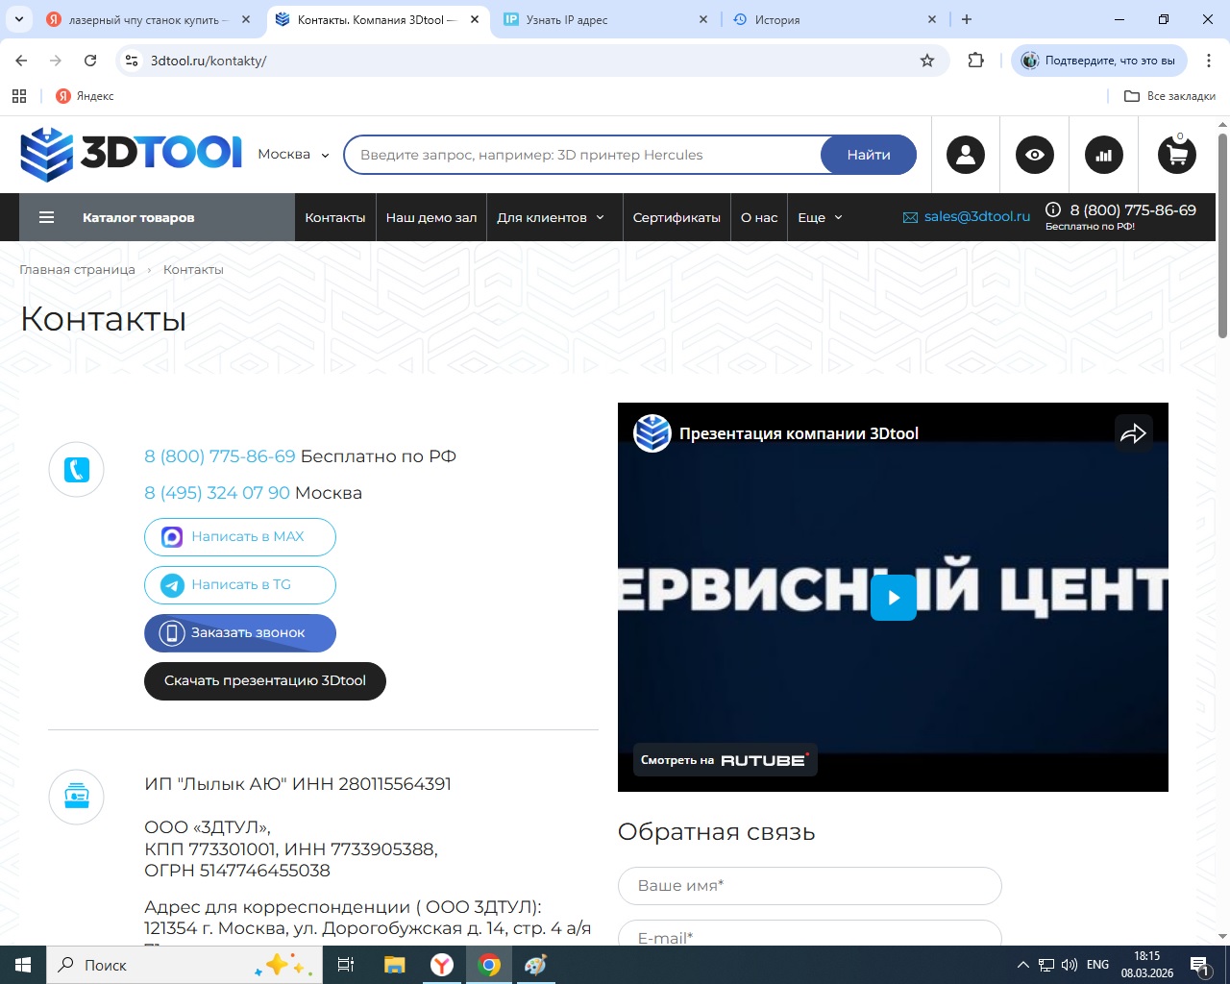Image resolution: width=1230 pixels, height=984 pixels.
Task: Open the shopping cart icon
Action: point(1177,155)
